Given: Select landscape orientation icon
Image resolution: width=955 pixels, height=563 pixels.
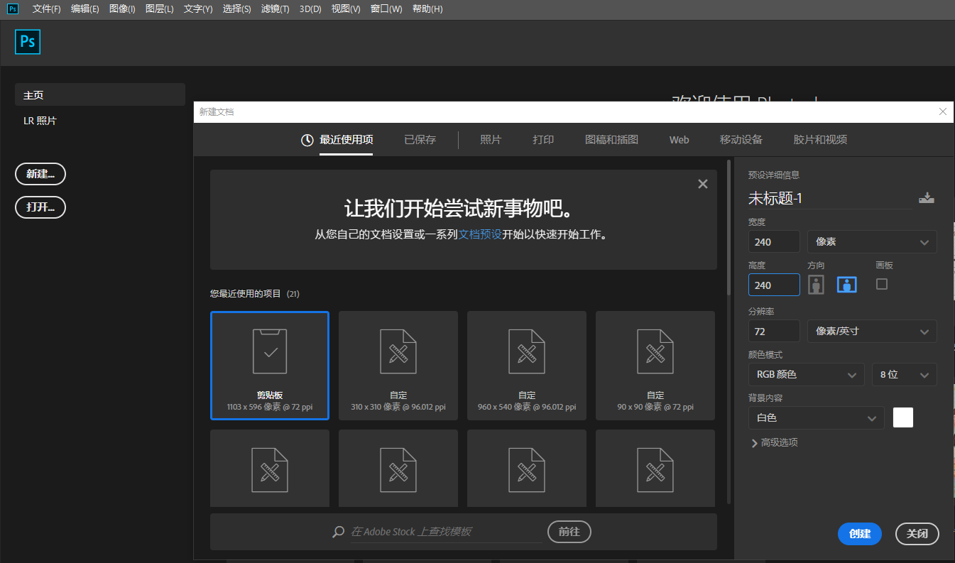Looking at the screenshot, I should click(846, 285).
